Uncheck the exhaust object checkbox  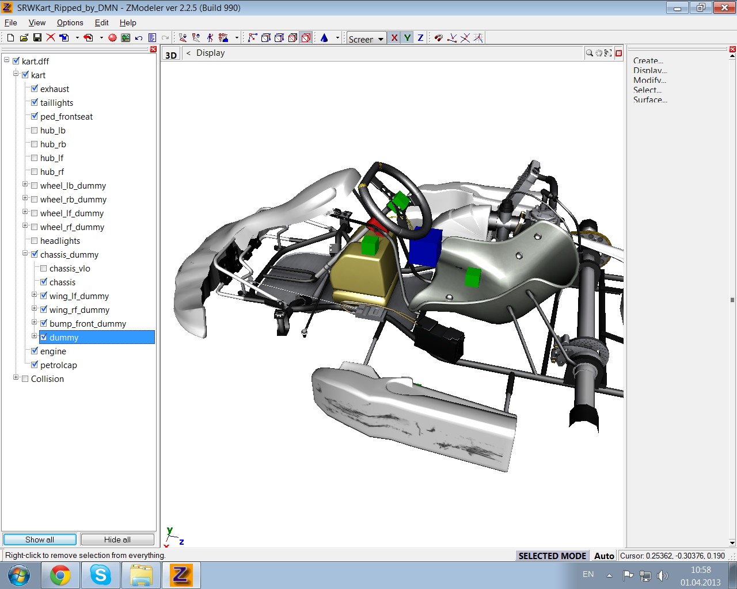[35, 89]
